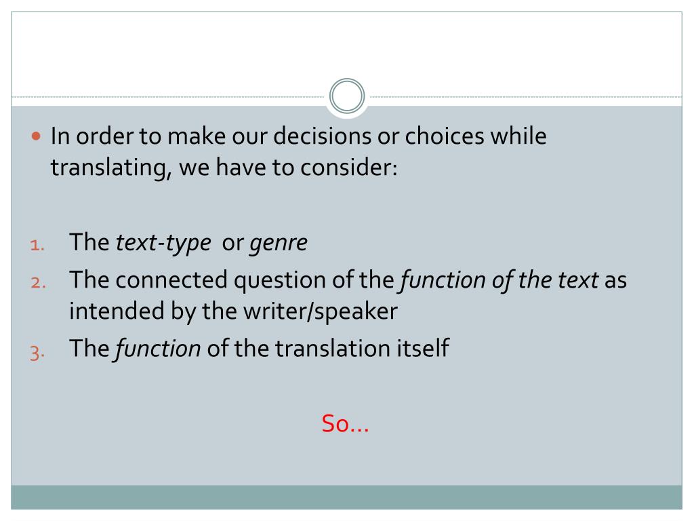694x521 pixels.
Task: Click the dotted divider line right of circle
Action: [526, 96]
